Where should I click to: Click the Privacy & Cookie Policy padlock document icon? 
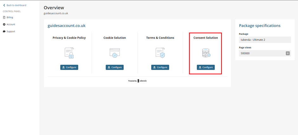pyautogui.click(x=69, y=53)
